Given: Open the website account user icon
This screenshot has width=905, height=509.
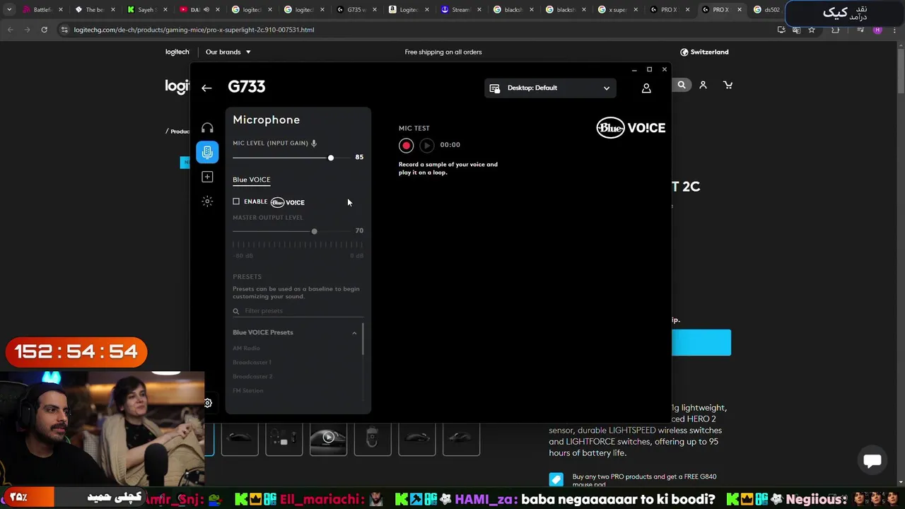Looking at the screenshot, I should (703, 85).
